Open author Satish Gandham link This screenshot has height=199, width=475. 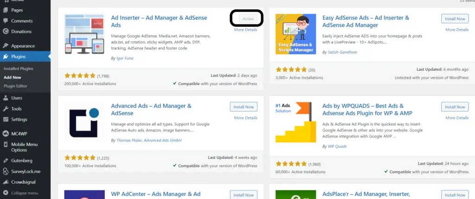point(342,52)
